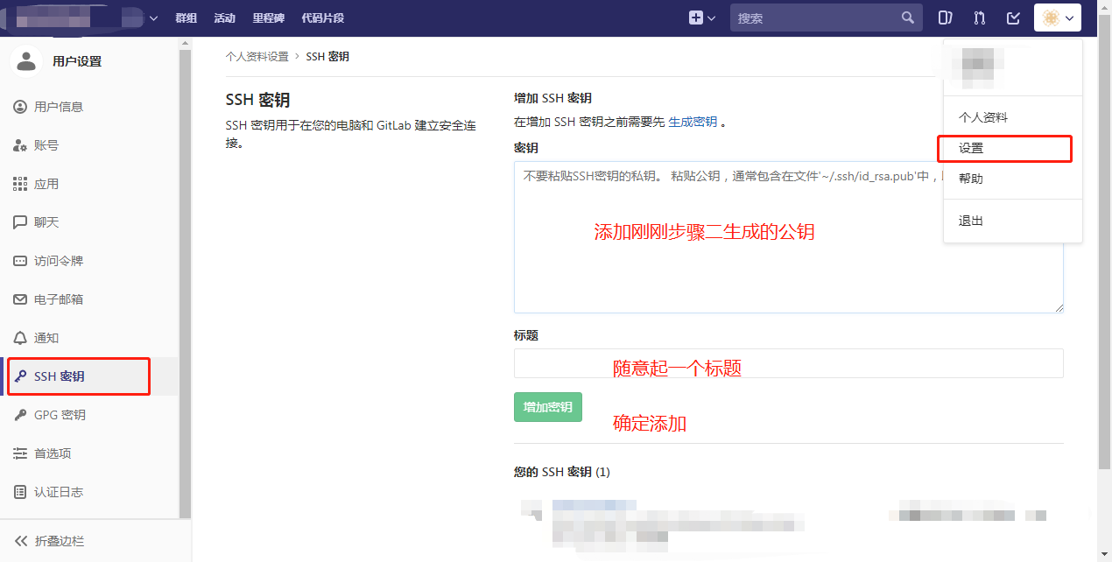Collapse sidebar using the 折叠边栏 chevrons

[x=21, y=541]
